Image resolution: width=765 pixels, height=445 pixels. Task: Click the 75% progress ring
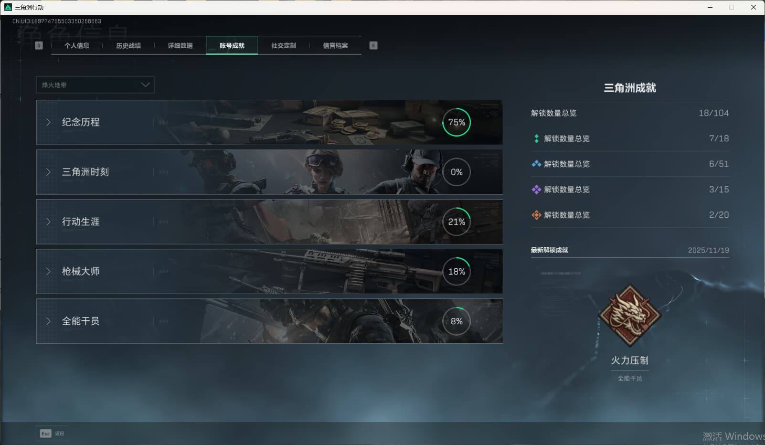[457, 122]
